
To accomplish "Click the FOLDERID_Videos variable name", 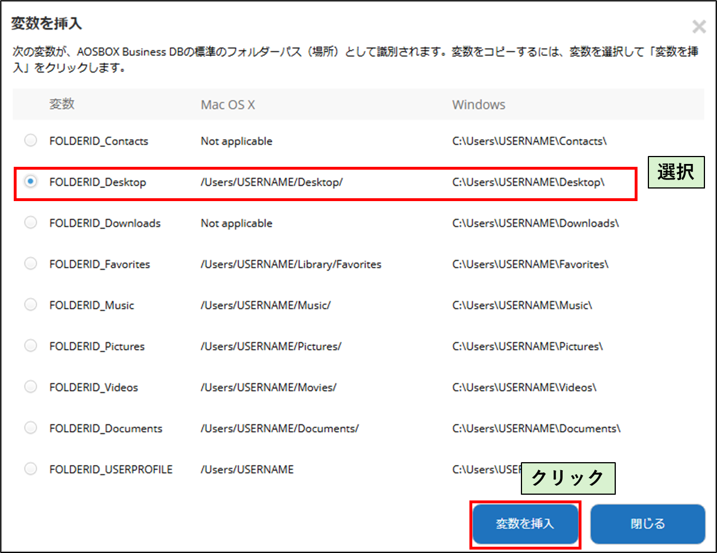I will click(x=94, y=388).
